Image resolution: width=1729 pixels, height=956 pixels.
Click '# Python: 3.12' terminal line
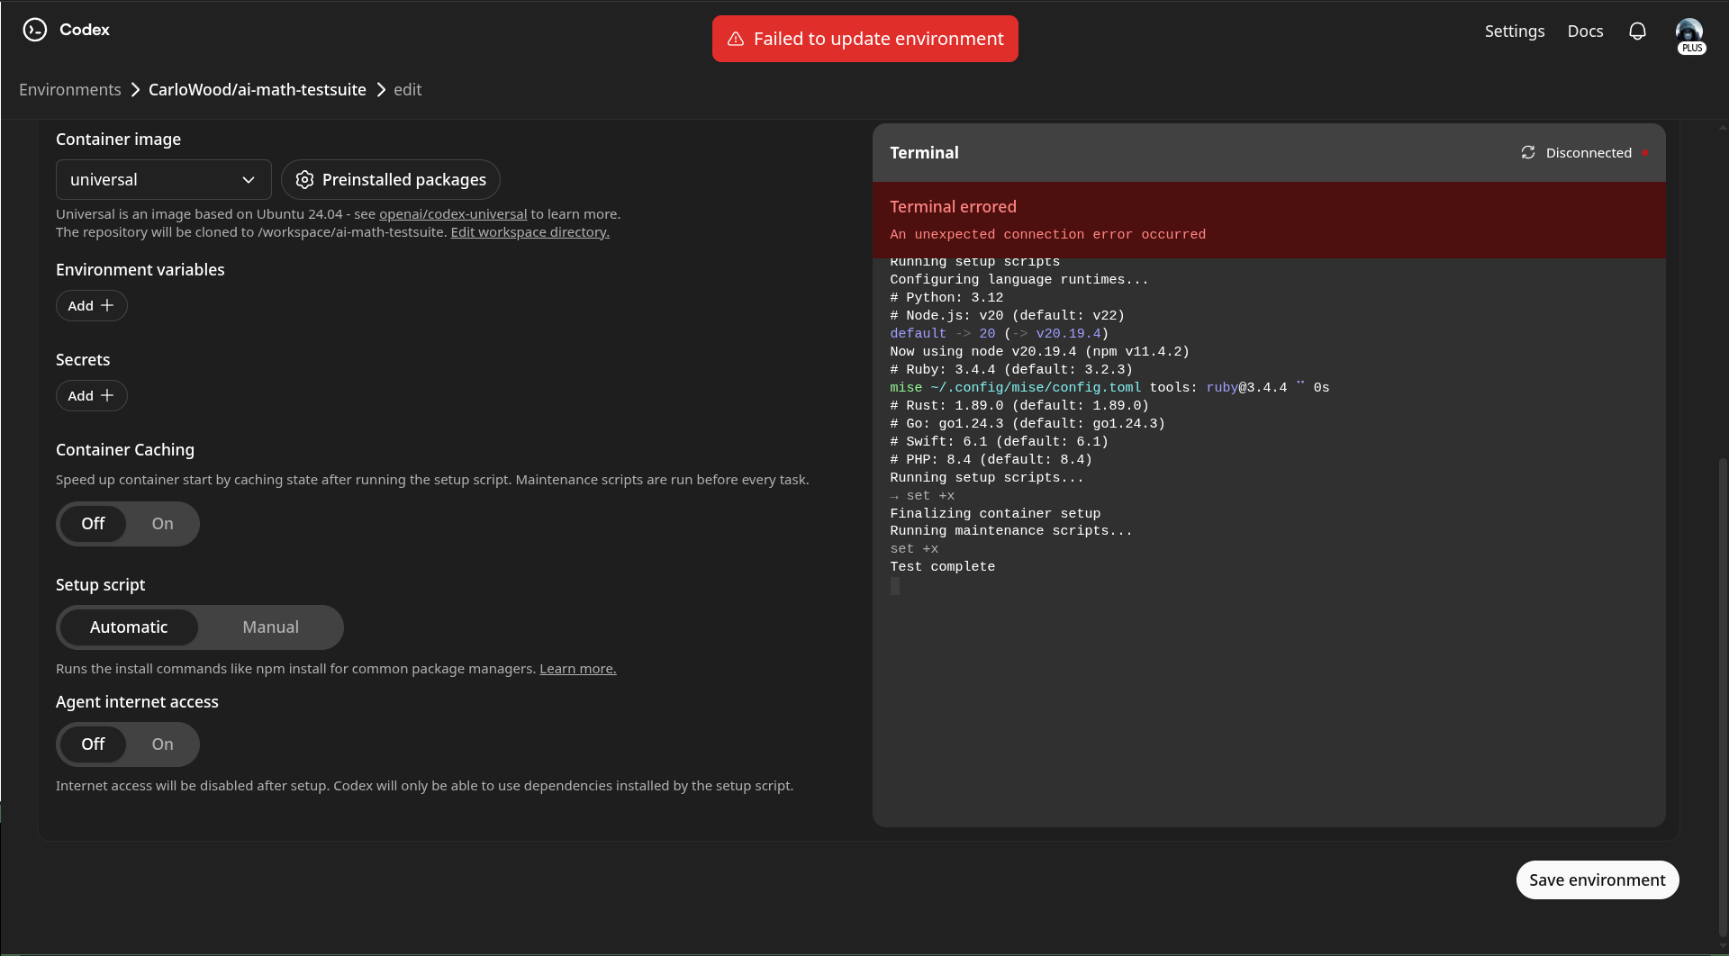946,298
